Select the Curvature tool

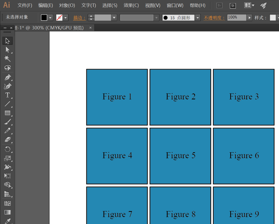coord(7,86)
